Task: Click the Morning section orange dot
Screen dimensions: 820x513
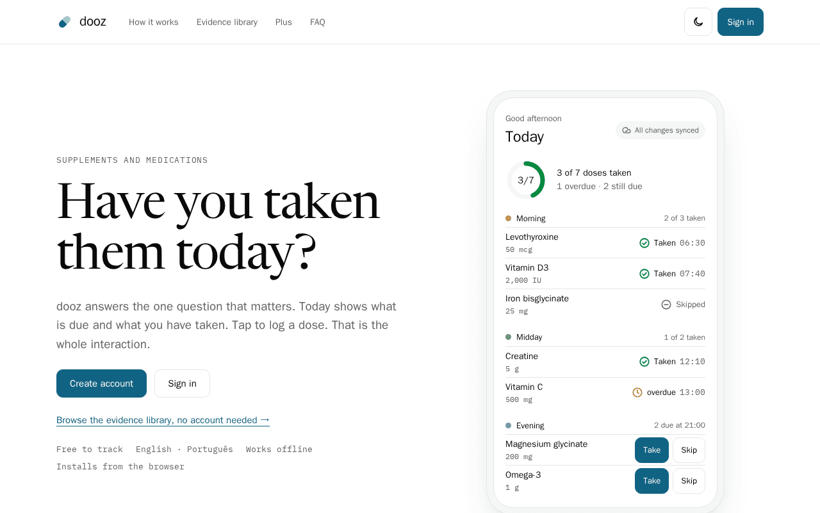Action: (x=508, y=219)
